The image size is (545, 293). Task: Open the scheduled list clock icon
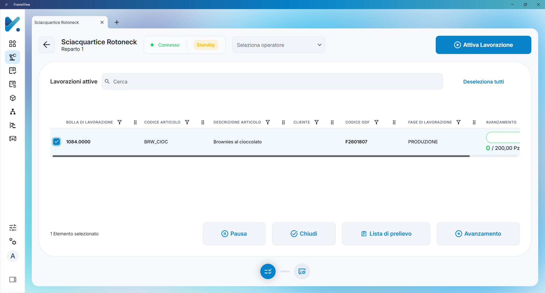pos(12,84)
